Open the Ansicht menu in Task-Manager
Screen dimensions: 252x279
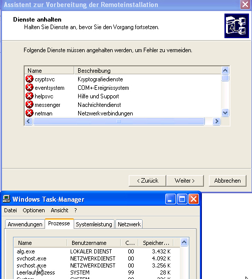coord(60,210)
